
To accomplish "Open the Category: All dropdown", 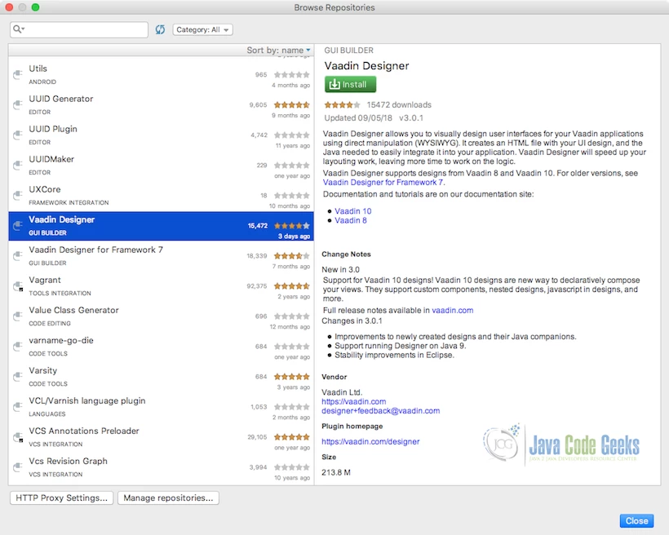I will pyautogui.click(x=202, y=29).
